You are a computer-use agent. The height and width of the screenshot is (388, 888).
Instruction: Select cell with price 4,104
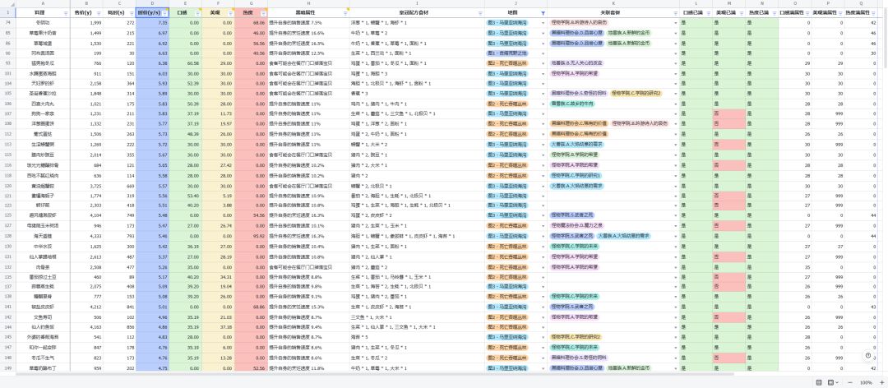[86, 216]
